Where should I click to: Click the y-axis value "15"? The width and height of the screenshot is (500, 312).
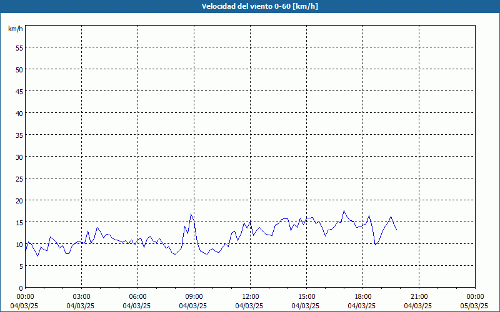coord(19,222)
